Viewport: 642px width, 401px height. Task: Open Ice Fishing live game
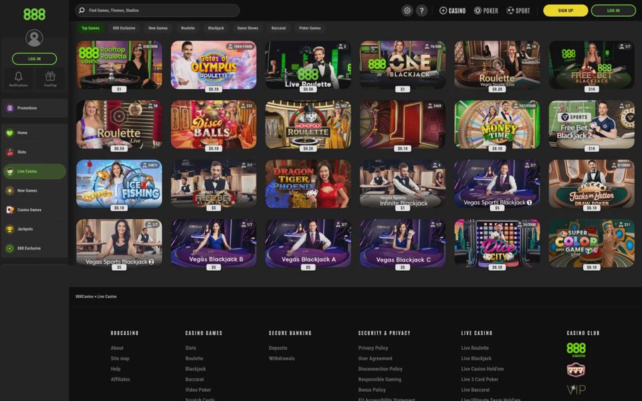click(119, 184)
